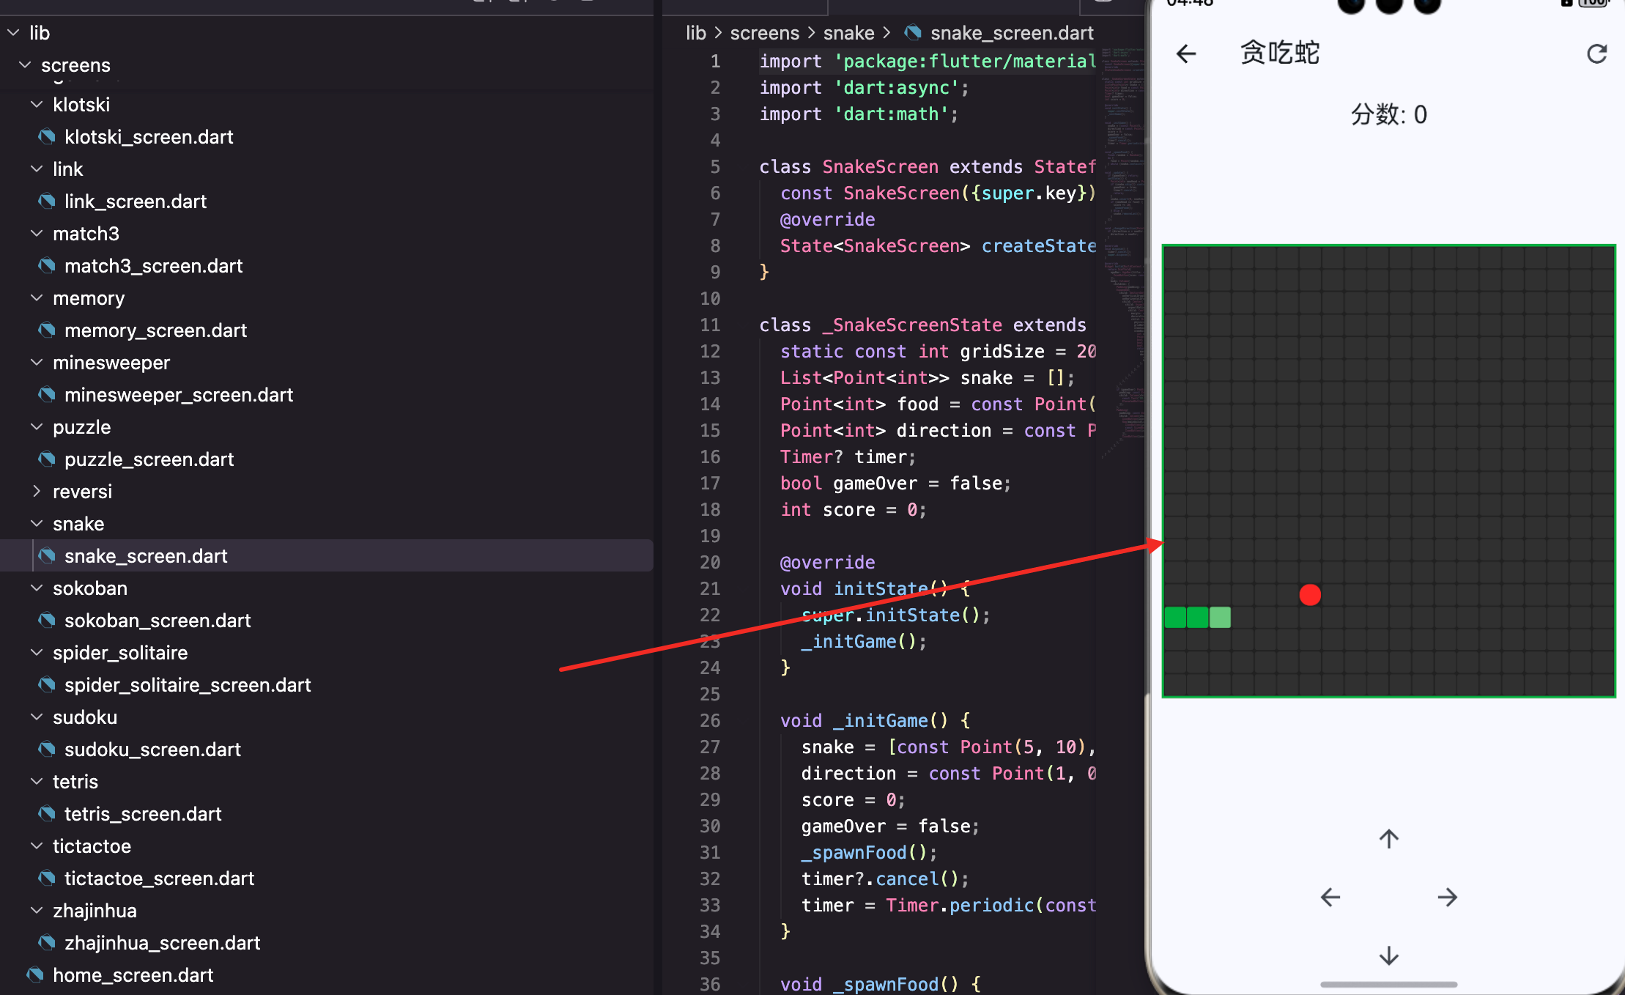1625x995 pixels.
Task: Click the Dart icon next to tetris_screen.dart
Action: coord(47,813)
